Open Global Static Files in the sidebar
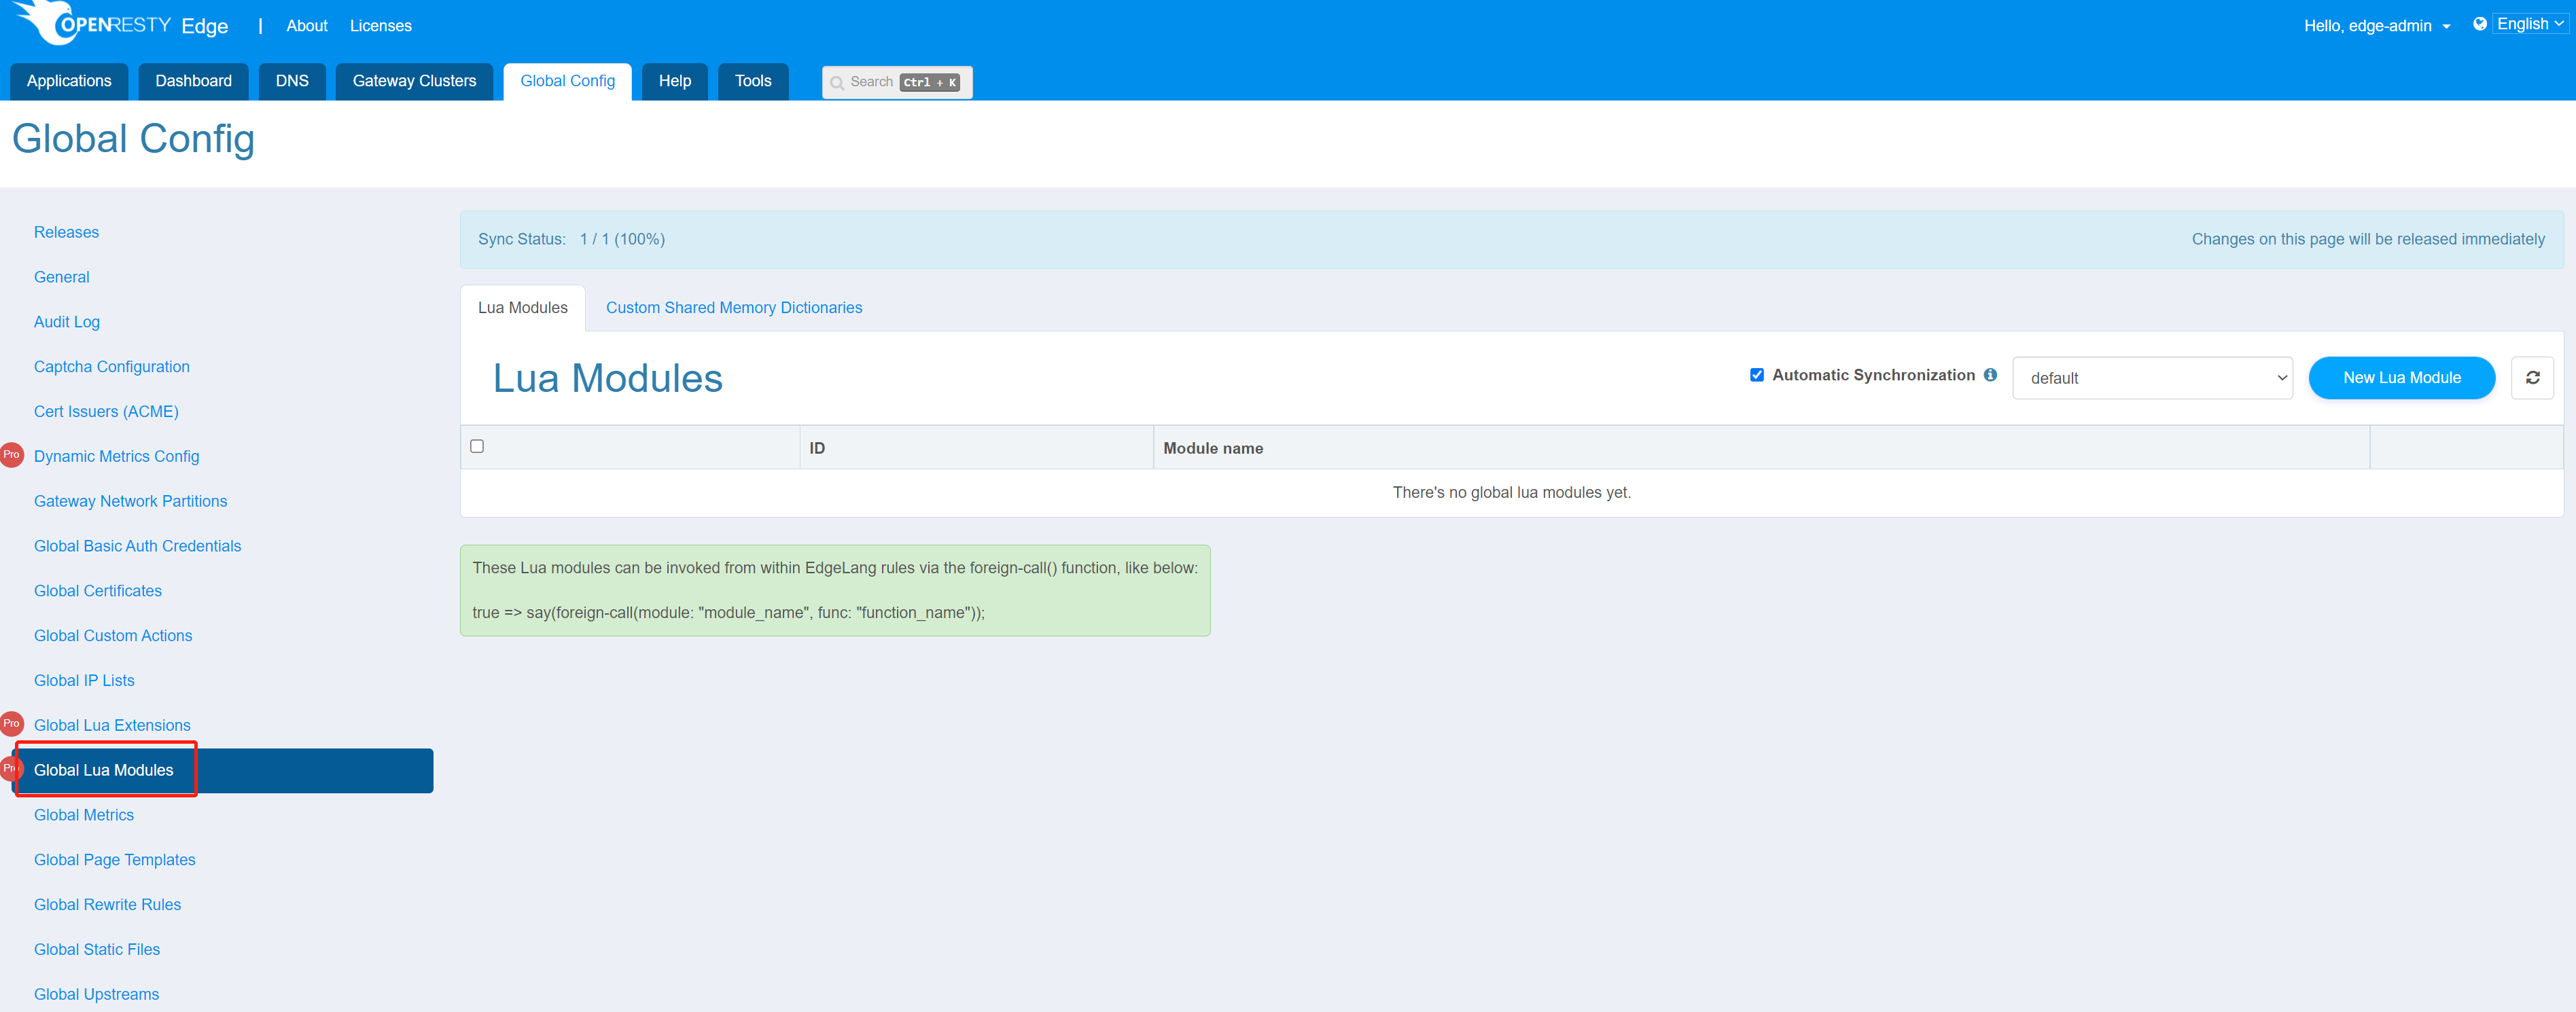Image resolution: width=2576 pixels, height=1012 pixels. click(x=96, y=950)
